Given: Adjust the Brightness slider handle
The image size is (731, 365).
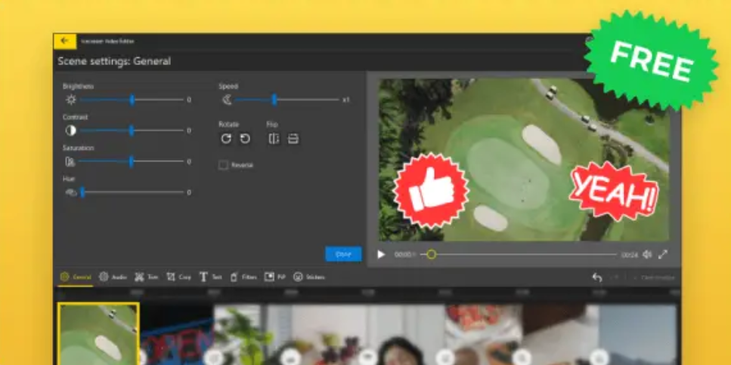Looking at the screenshot, I should [132, 100].
